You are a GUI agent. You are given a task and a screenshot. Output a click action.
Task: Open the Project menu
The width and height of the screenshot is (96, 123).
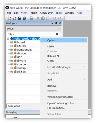pos(33,13)
